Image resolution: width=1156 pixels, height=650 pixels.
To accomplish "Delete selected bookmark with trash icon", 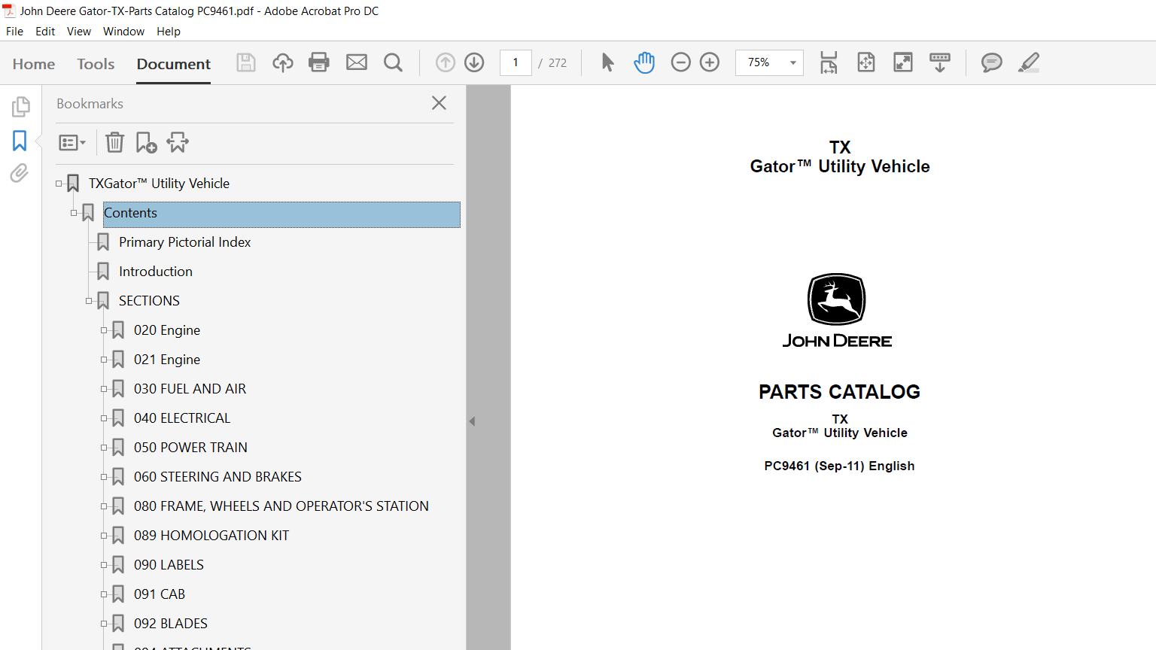I will pos(114,142).
